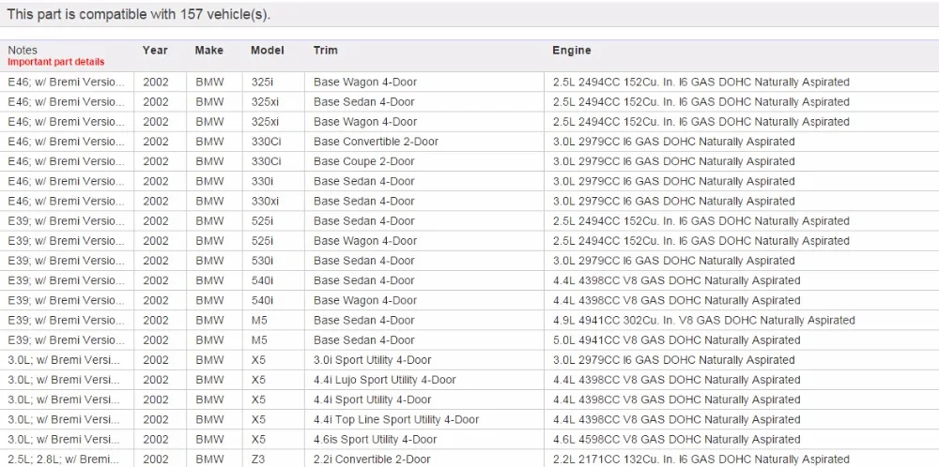Select the '4.6L 4598CC V8' engine cell

[x=677, y=440]
